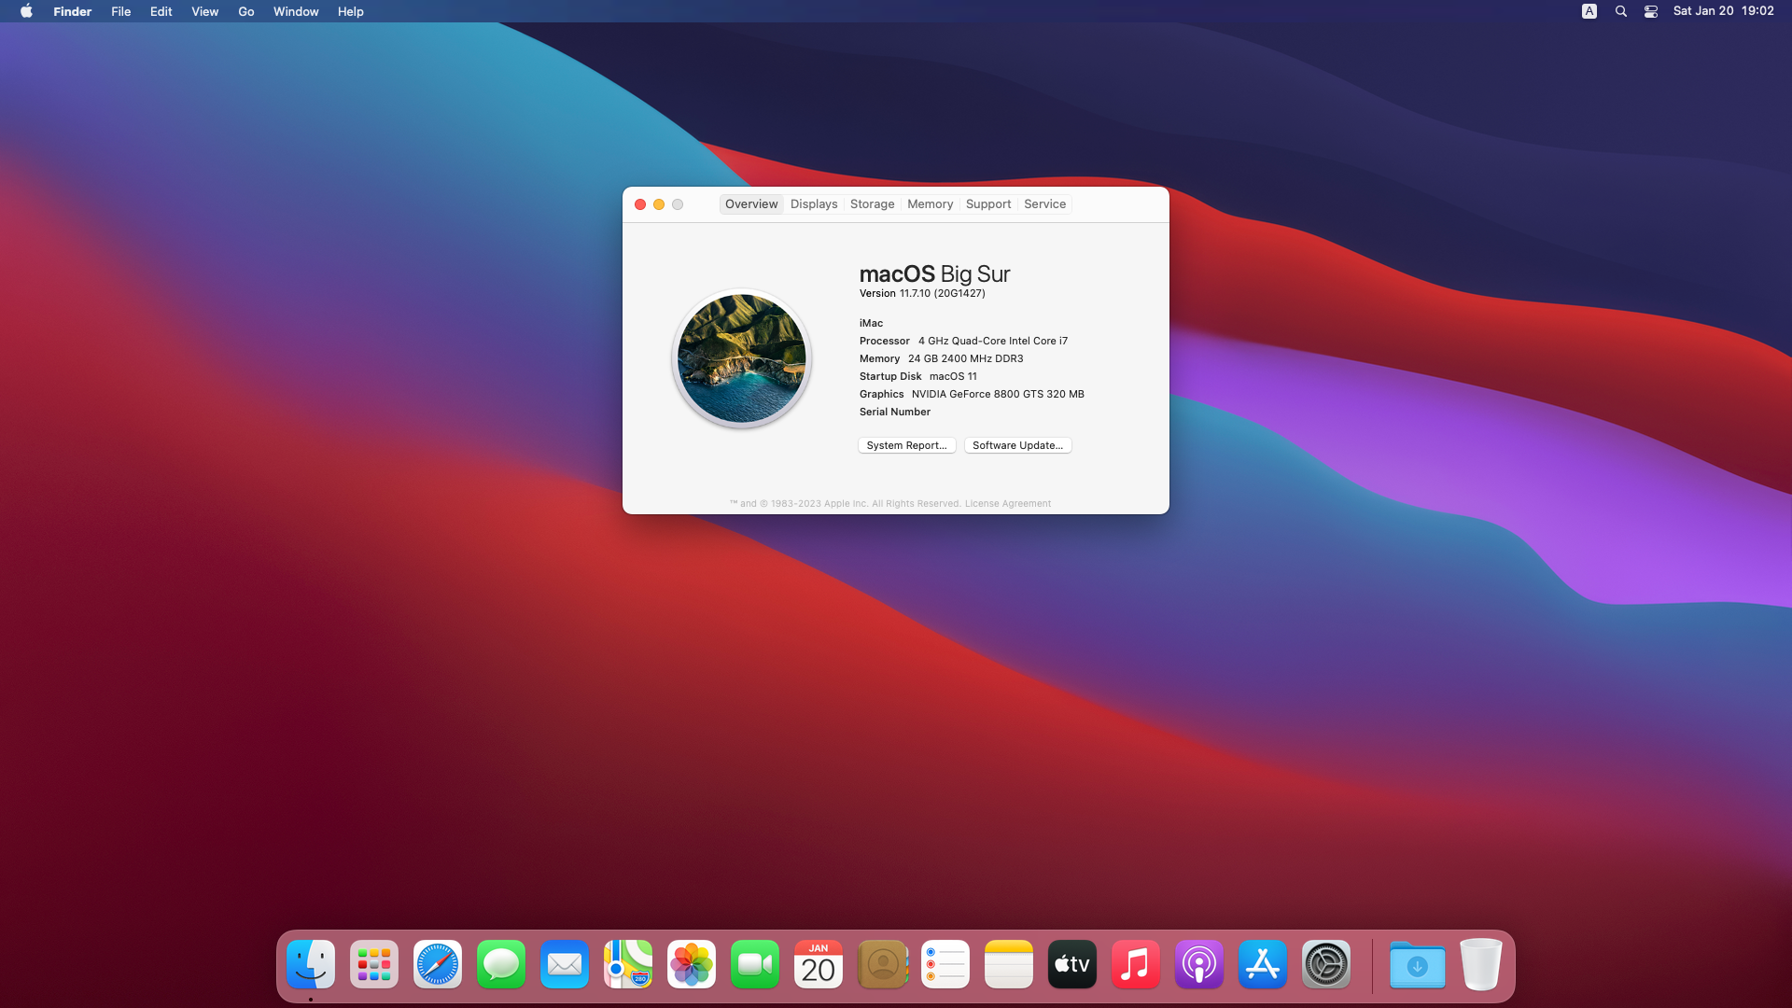The width and height of the screenshot is (1792, 1008).
Task: Open System Preferences gear icon
Action: coord(1326,964)
